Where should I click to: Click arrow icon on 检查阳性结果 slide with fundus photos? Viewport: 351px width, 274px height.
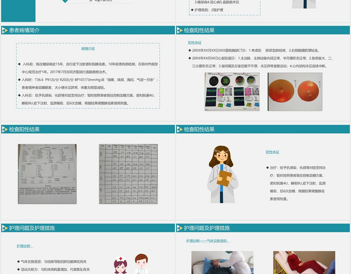179,31
